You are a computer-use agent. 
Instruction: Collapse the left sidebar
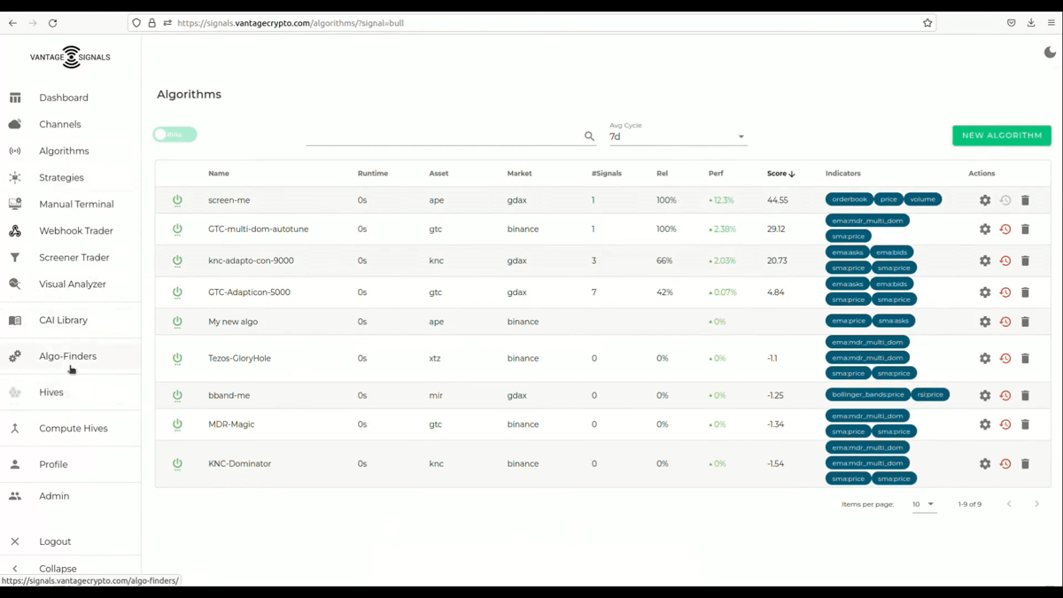click(x=58, y=569)
